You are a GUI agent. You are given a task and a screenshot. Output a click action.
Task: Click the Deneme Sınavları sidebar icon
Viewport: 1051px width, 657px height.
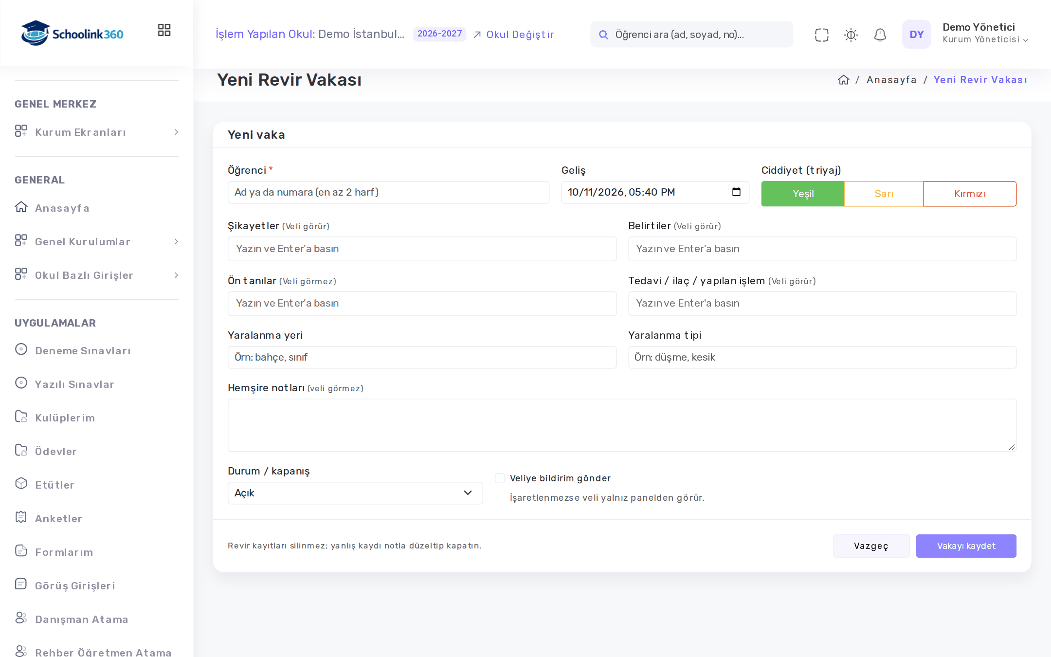pos(21,349)
